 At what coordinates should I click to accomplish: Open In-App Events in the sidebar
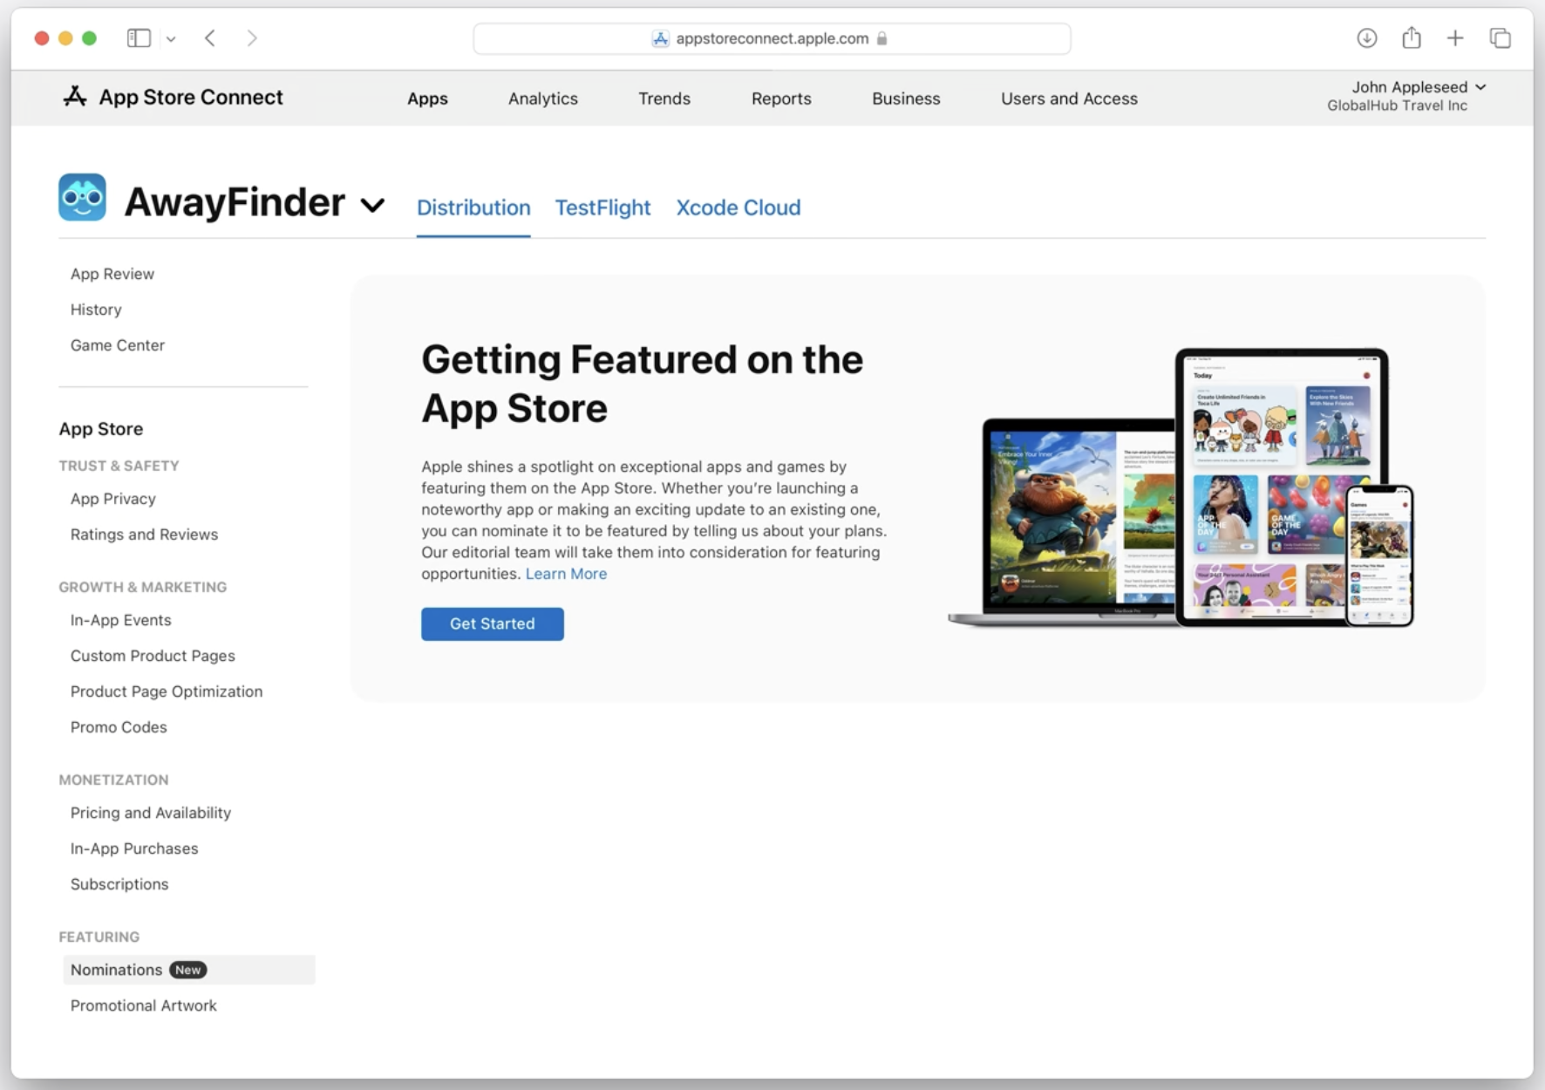[x=121, y=620]
